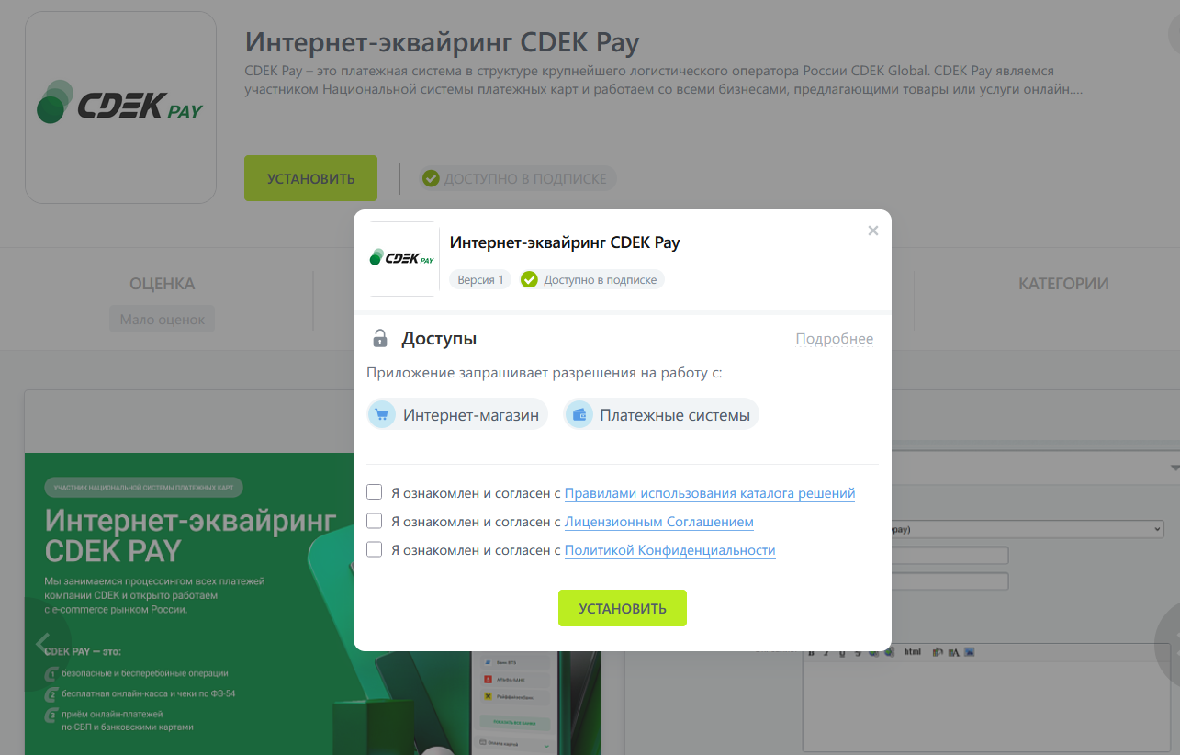Screen dimensions: 1180x755
Task: Click the large CDEK Pay logo on the page
Action: pyautogui.click(x=120, y=107)
